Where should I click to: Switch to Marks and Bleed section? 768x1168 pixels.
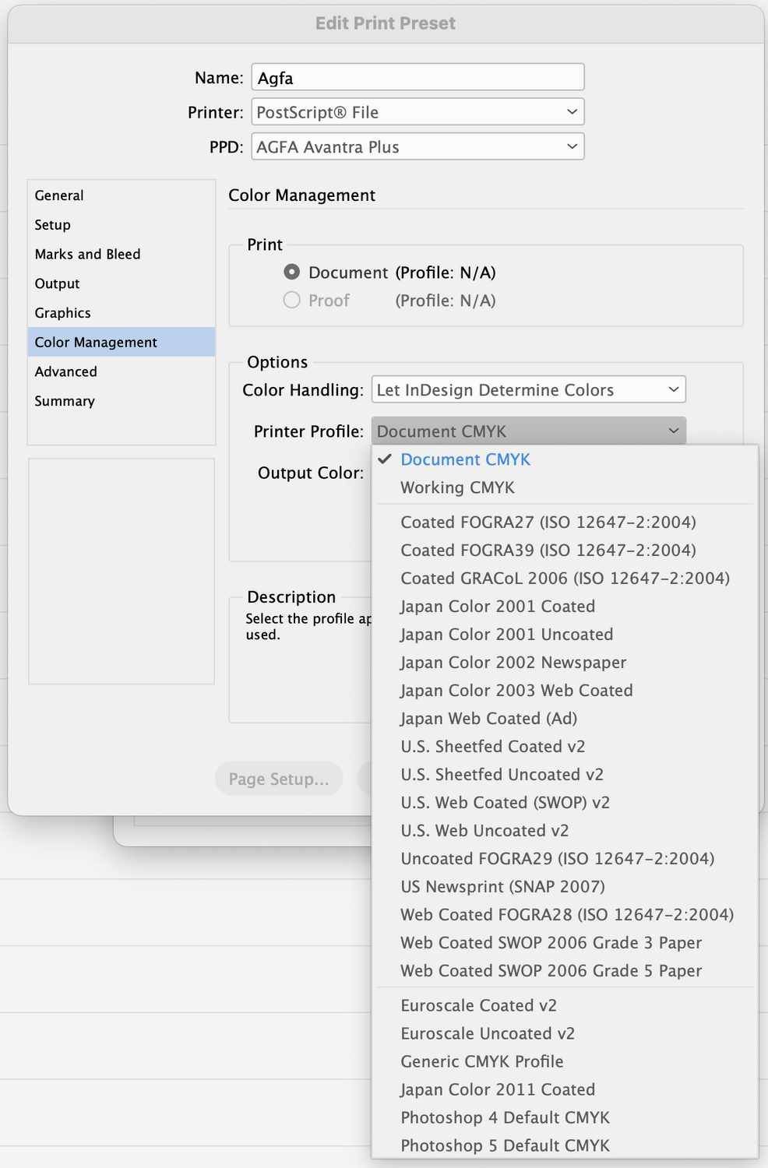click(x=87, y=255)
